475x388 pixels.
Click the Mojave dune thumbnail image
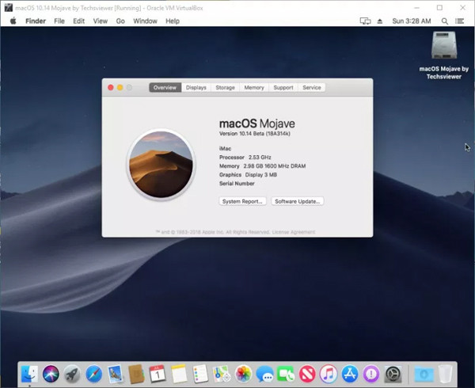(161, 165)
